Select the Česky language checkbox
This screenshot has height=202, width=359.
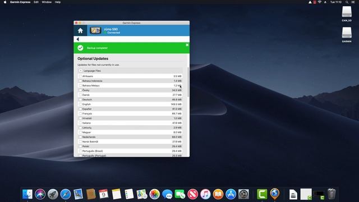pos(80,90)
